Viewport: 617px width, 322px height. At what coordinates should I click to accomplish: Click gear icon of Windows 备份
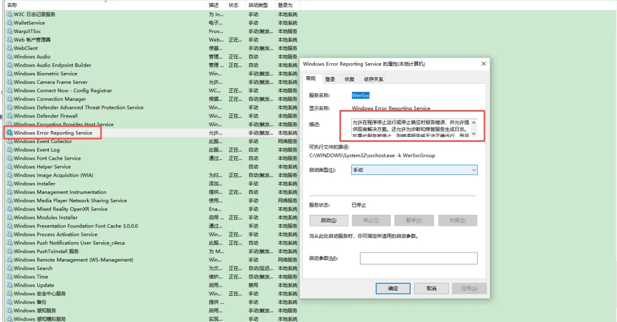(10, 302)
